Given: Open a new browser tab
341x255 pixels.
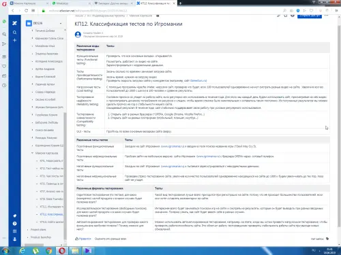Looking at the screenshot, I should 180,3.
